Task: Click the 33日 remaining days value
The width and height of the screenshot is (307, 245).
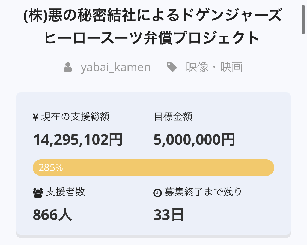Action: (168, 215)
